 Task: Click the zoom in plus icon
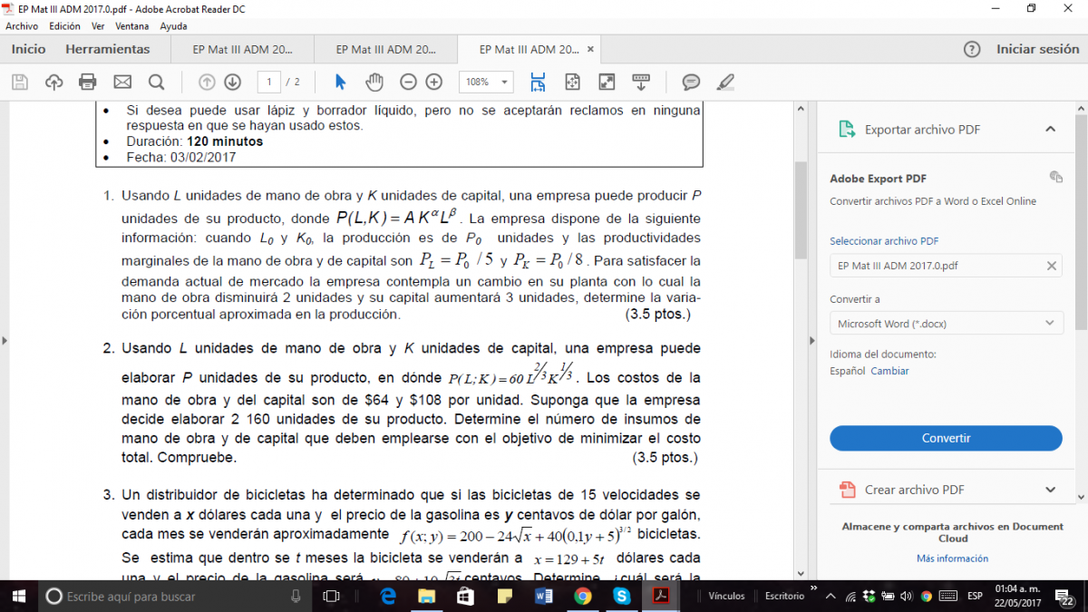[x=434, y=83]
